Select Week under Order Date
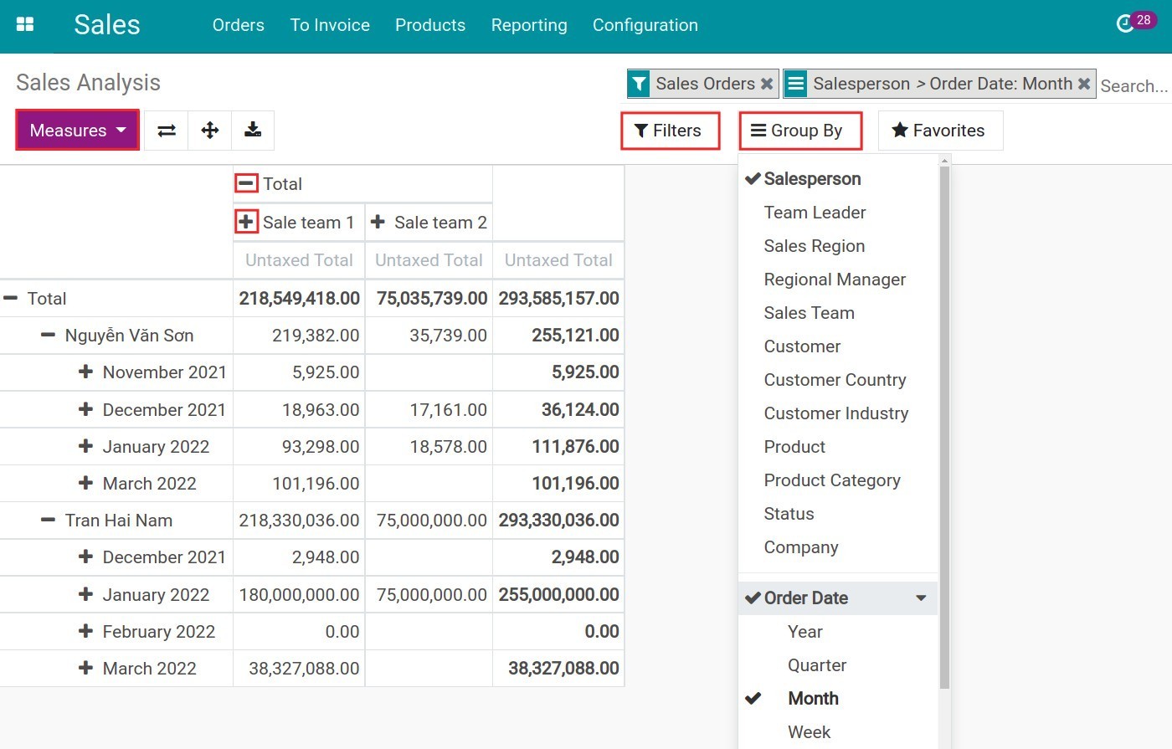This screenshot has width=1172, height=749. (x=838, y=732)
